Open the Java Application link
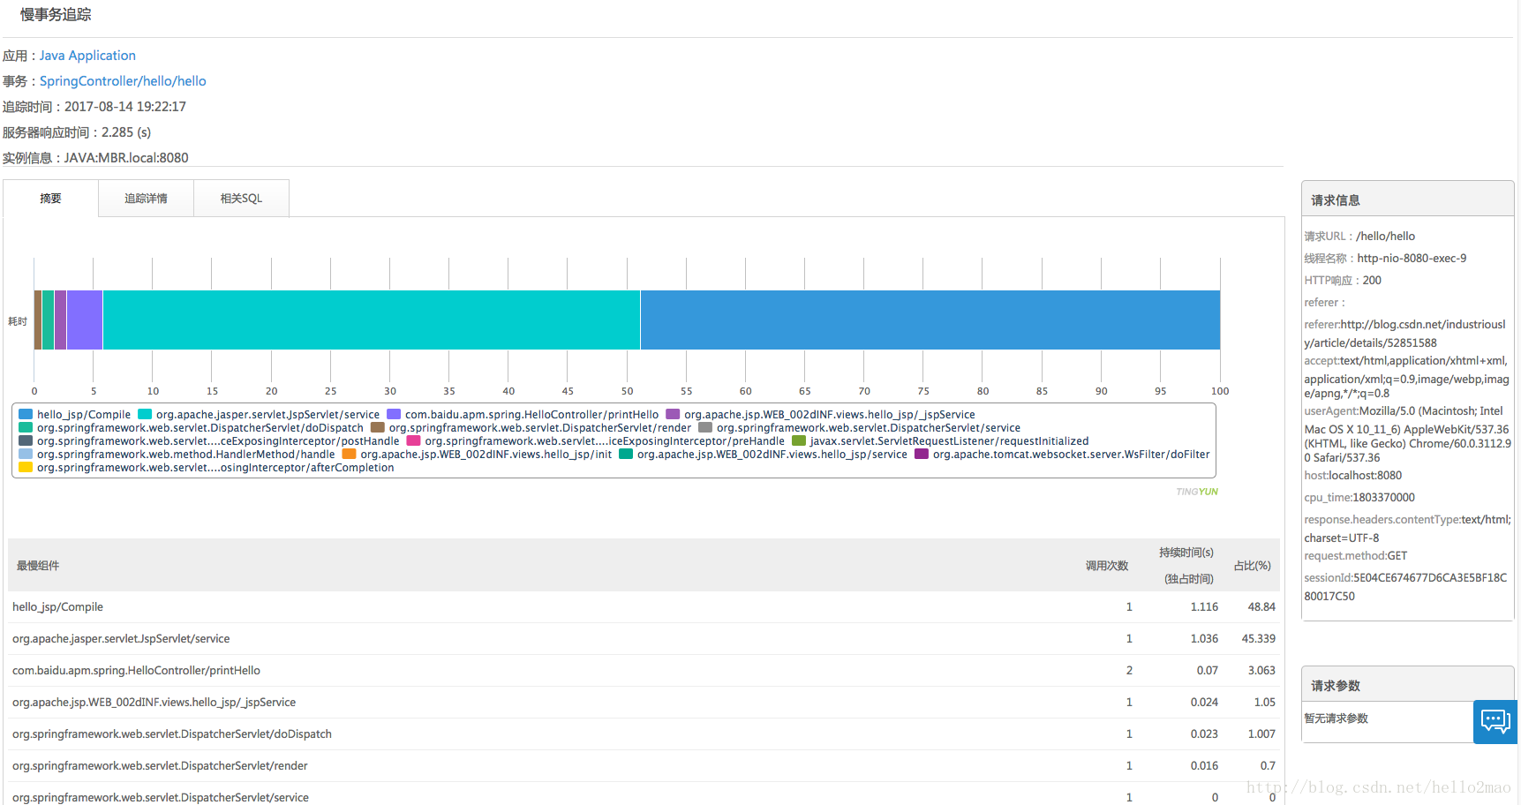 click(87, 56)
